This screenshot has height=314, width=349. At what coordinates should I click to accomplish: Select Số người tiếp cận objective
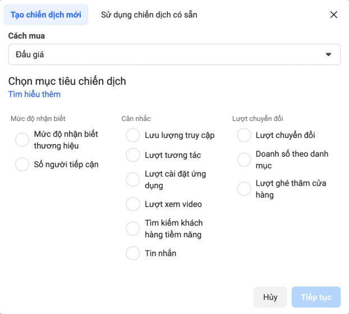(x=22, y=164)
